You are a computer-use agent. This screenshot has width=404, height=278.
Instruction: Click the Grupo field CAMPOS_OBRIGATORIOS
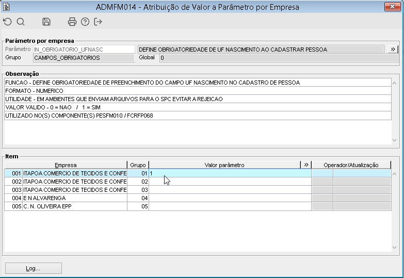84,58
